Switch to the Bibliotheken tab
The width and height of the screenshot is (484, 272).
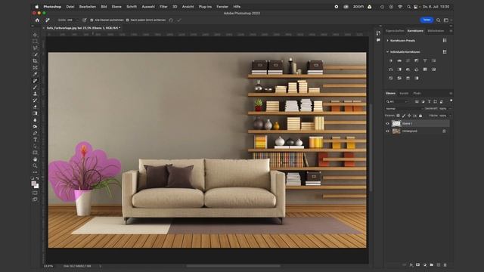coord(436,31)
